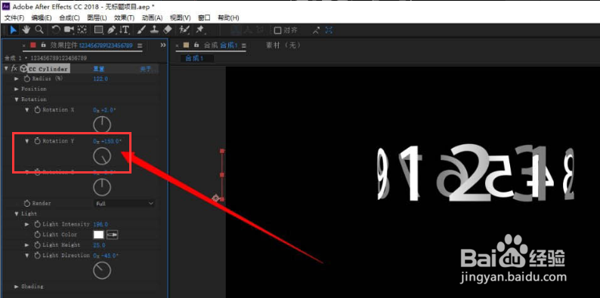Close the 效果控件 panel tab

[23, 45]
